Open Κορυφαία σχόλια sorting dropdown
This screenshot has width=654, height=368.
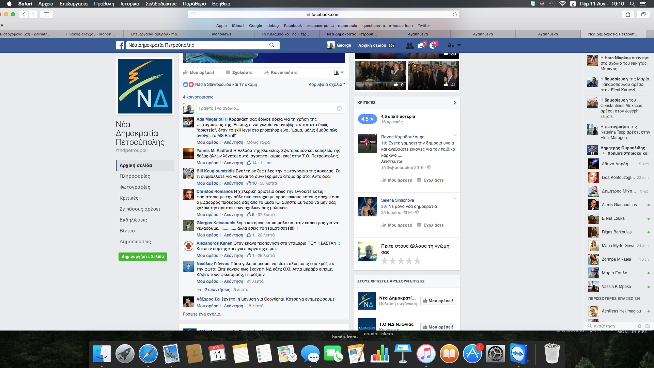click(x=327, y=85)
